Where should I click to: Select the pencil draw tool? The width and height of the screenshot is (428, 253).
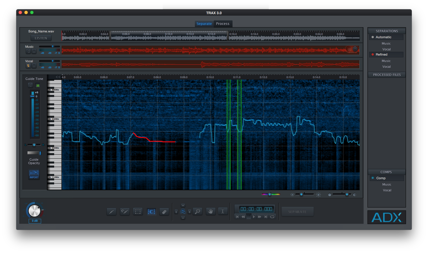(x=111, y=212)
